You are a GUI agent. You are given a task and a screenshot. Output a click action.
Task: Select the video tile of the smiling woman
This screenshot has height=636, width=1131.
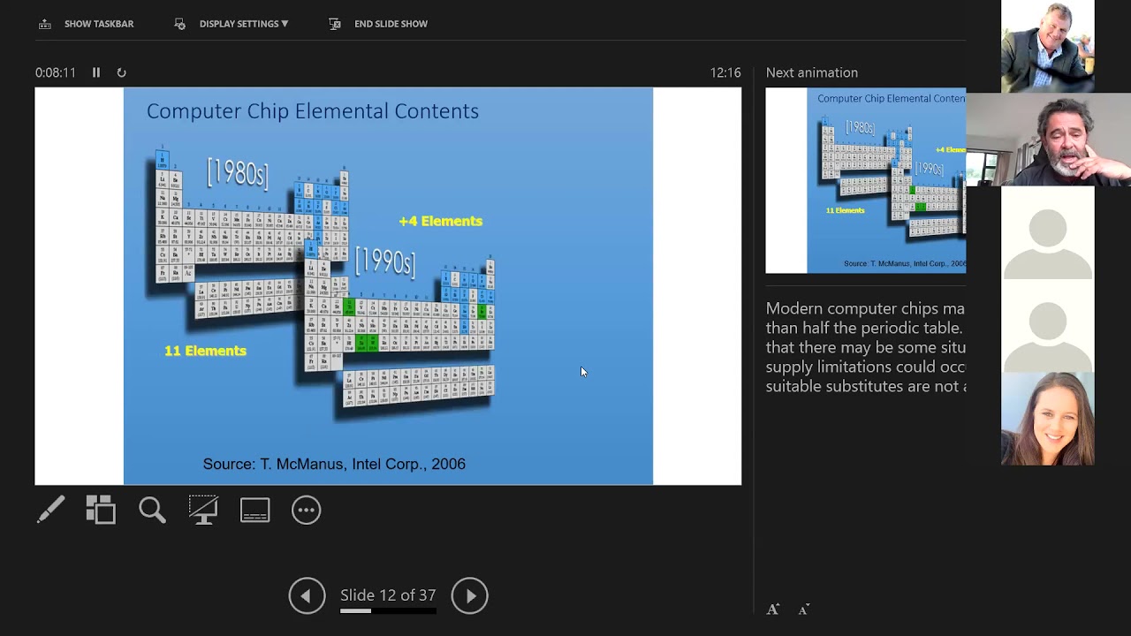point(1048,419)
